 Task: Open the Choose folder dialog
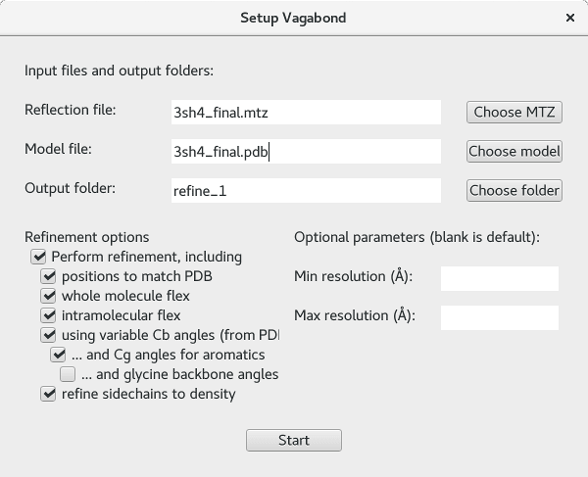pos(514,190)
